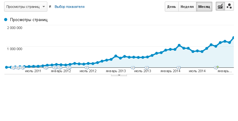This screenshot has width=238, height=121.
Task: Click the январь 2014 axis label
Action: click(x=170, y=71)
